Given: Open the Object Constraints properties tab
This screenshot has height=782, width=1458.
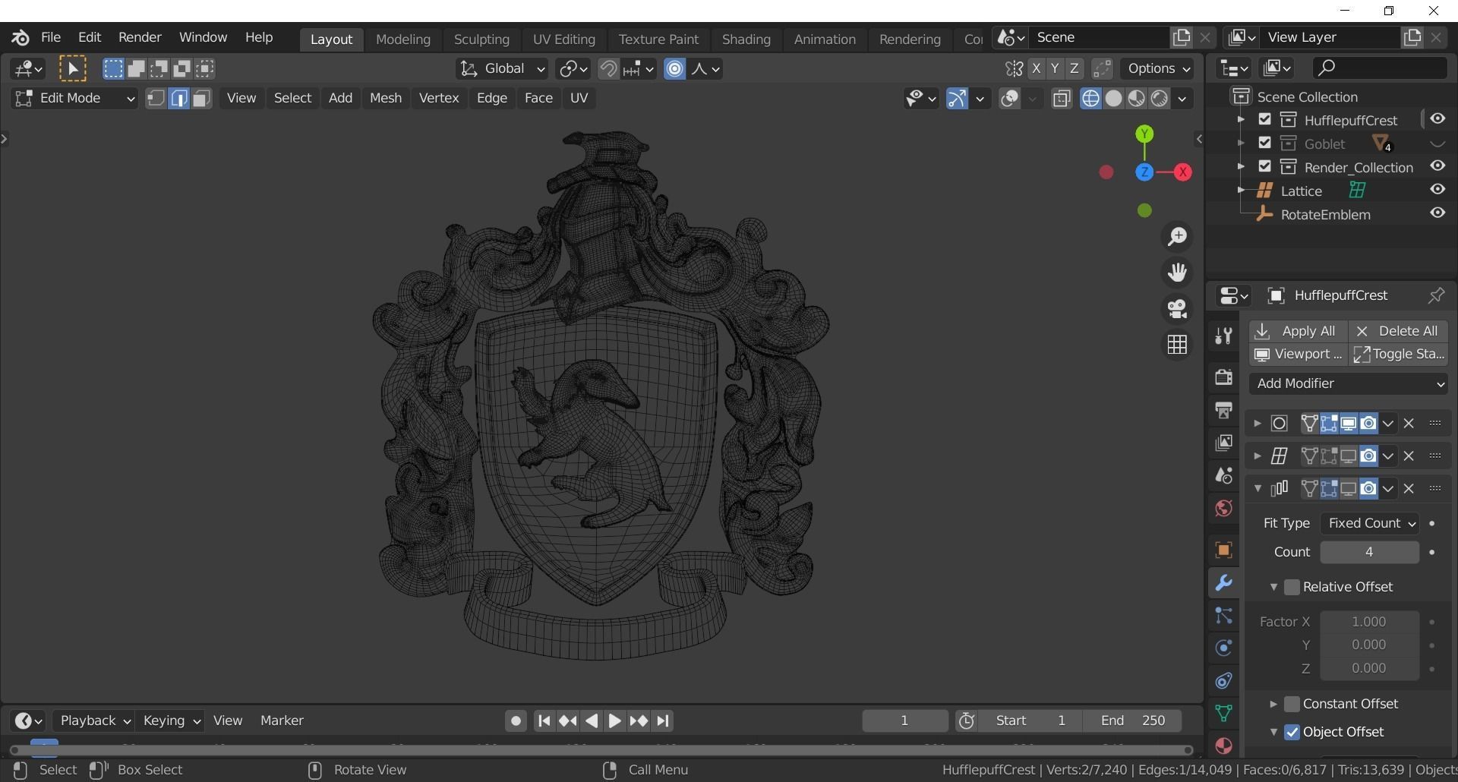Looking at the screenshot, I should coord(1223,681).
